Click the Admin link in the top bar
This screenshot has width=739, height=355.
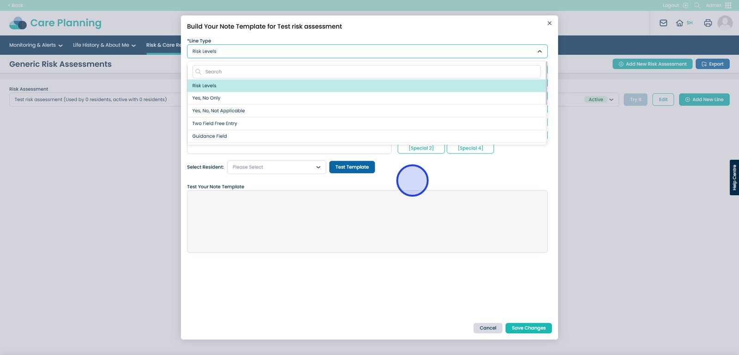coord(714,6)
